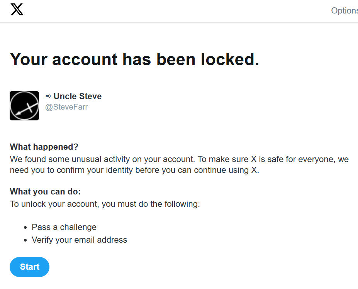The width and height of the screenshot is (358, 289).
Task: Click the "What you can do:" subheading
Action: click(x=45, y=192)
